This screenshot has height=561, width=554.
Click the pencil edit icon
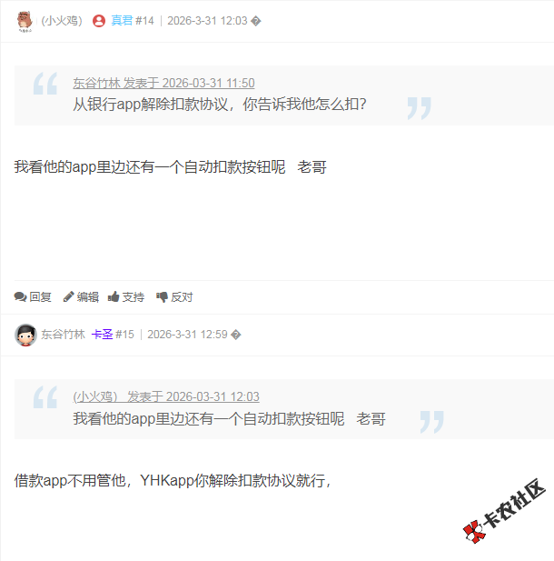coord(68,297)
